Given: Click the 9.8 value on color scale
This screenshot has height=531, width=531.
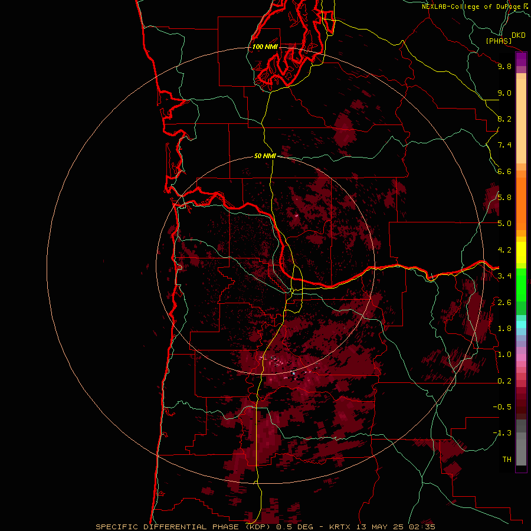Looking at the screenshot, I should [504, 66].
